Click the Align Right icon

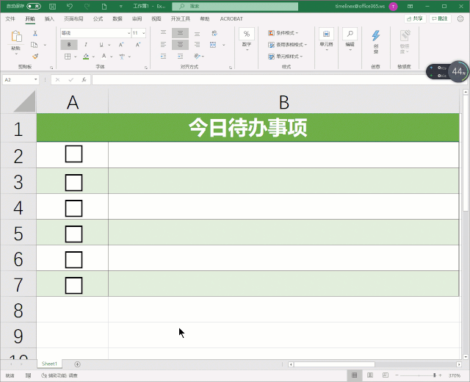pyautogui.click(x=197, y=45)
